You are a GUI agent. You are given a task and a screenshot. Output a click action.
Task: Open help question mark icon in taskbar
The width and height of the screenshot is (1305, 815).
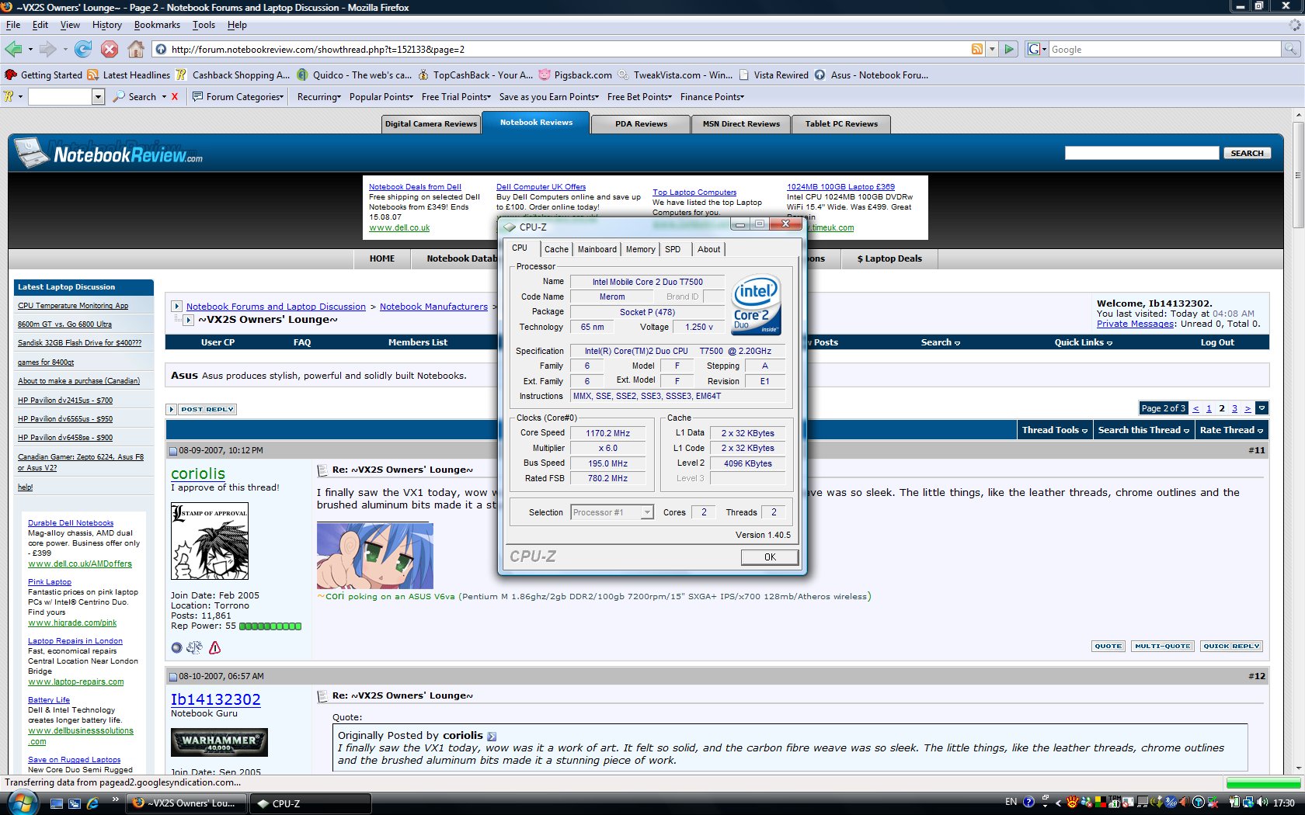(1029, 803)
